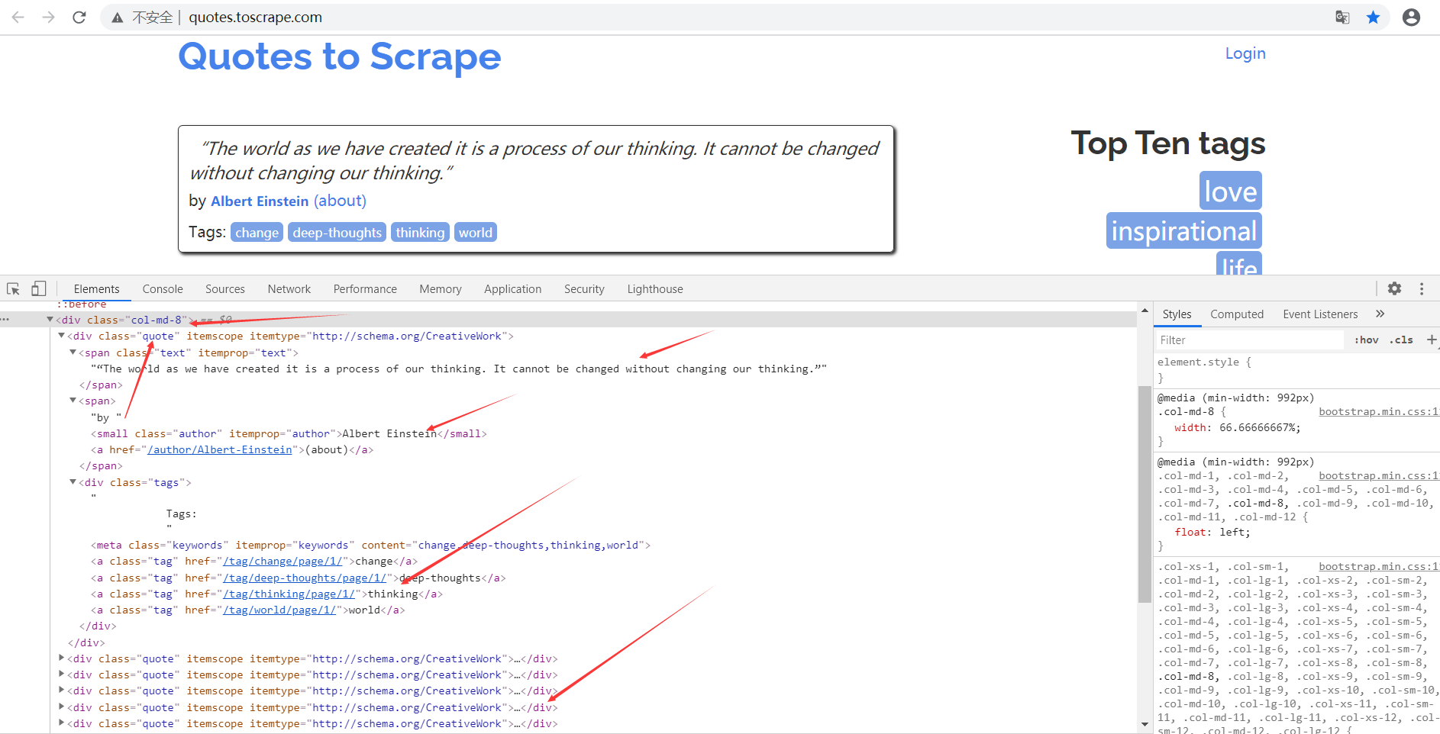
Task: Open DevTools settings gear
Action: coord(1394,288)
